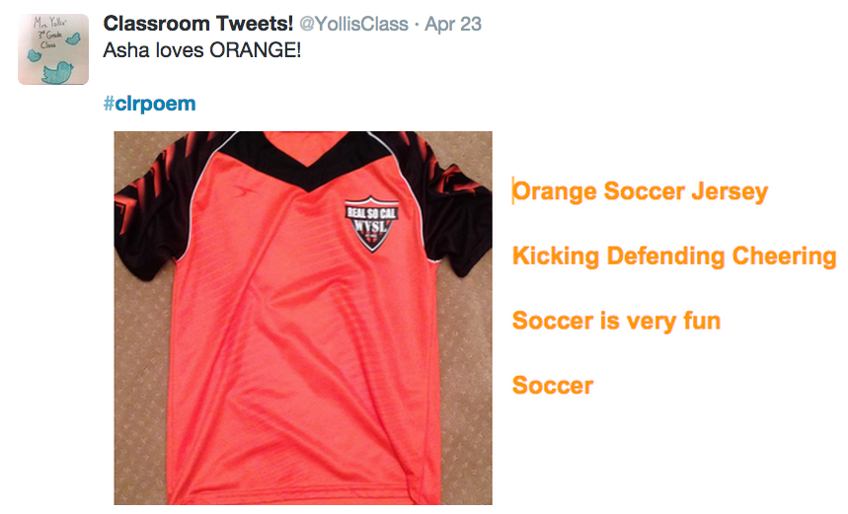848x514 pixels.
Task: Click the tweet text Asha loves ORANGE!
Action: point(201,49)
